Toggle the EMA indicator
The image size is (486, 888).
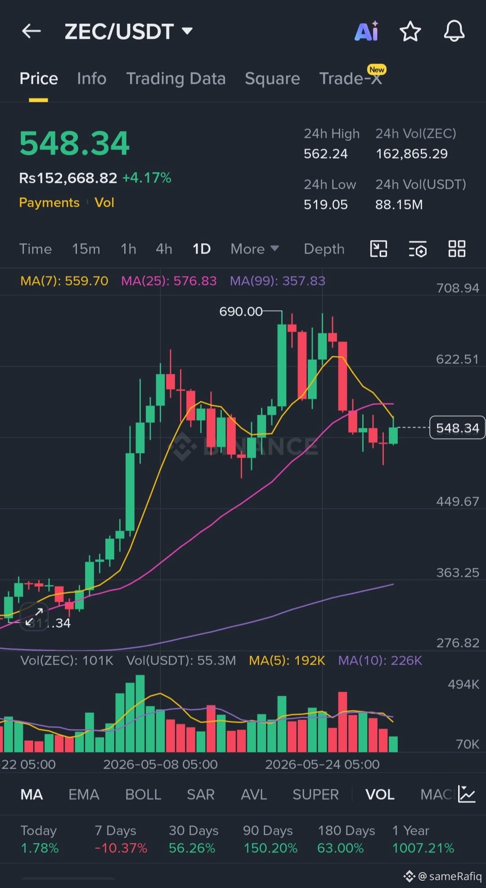(84, 794)
